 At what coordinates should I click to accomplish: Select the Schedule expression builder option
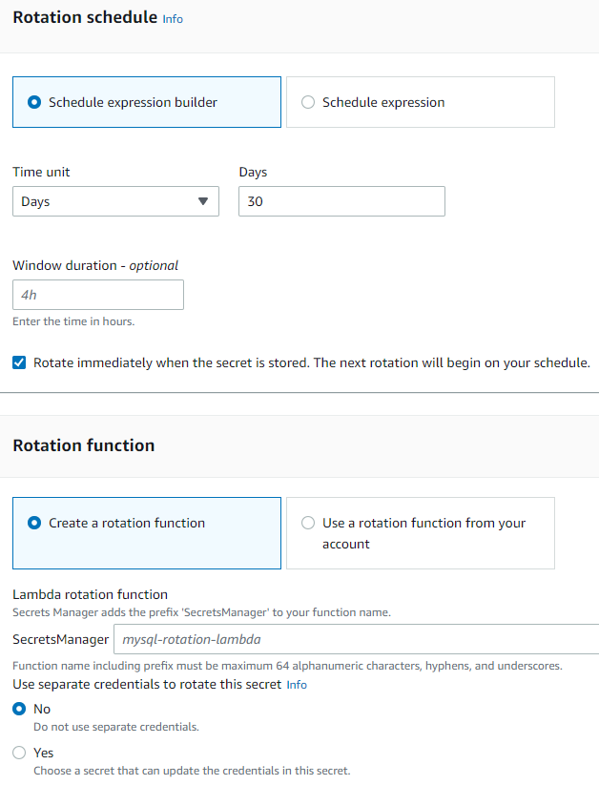click(35, 102)
